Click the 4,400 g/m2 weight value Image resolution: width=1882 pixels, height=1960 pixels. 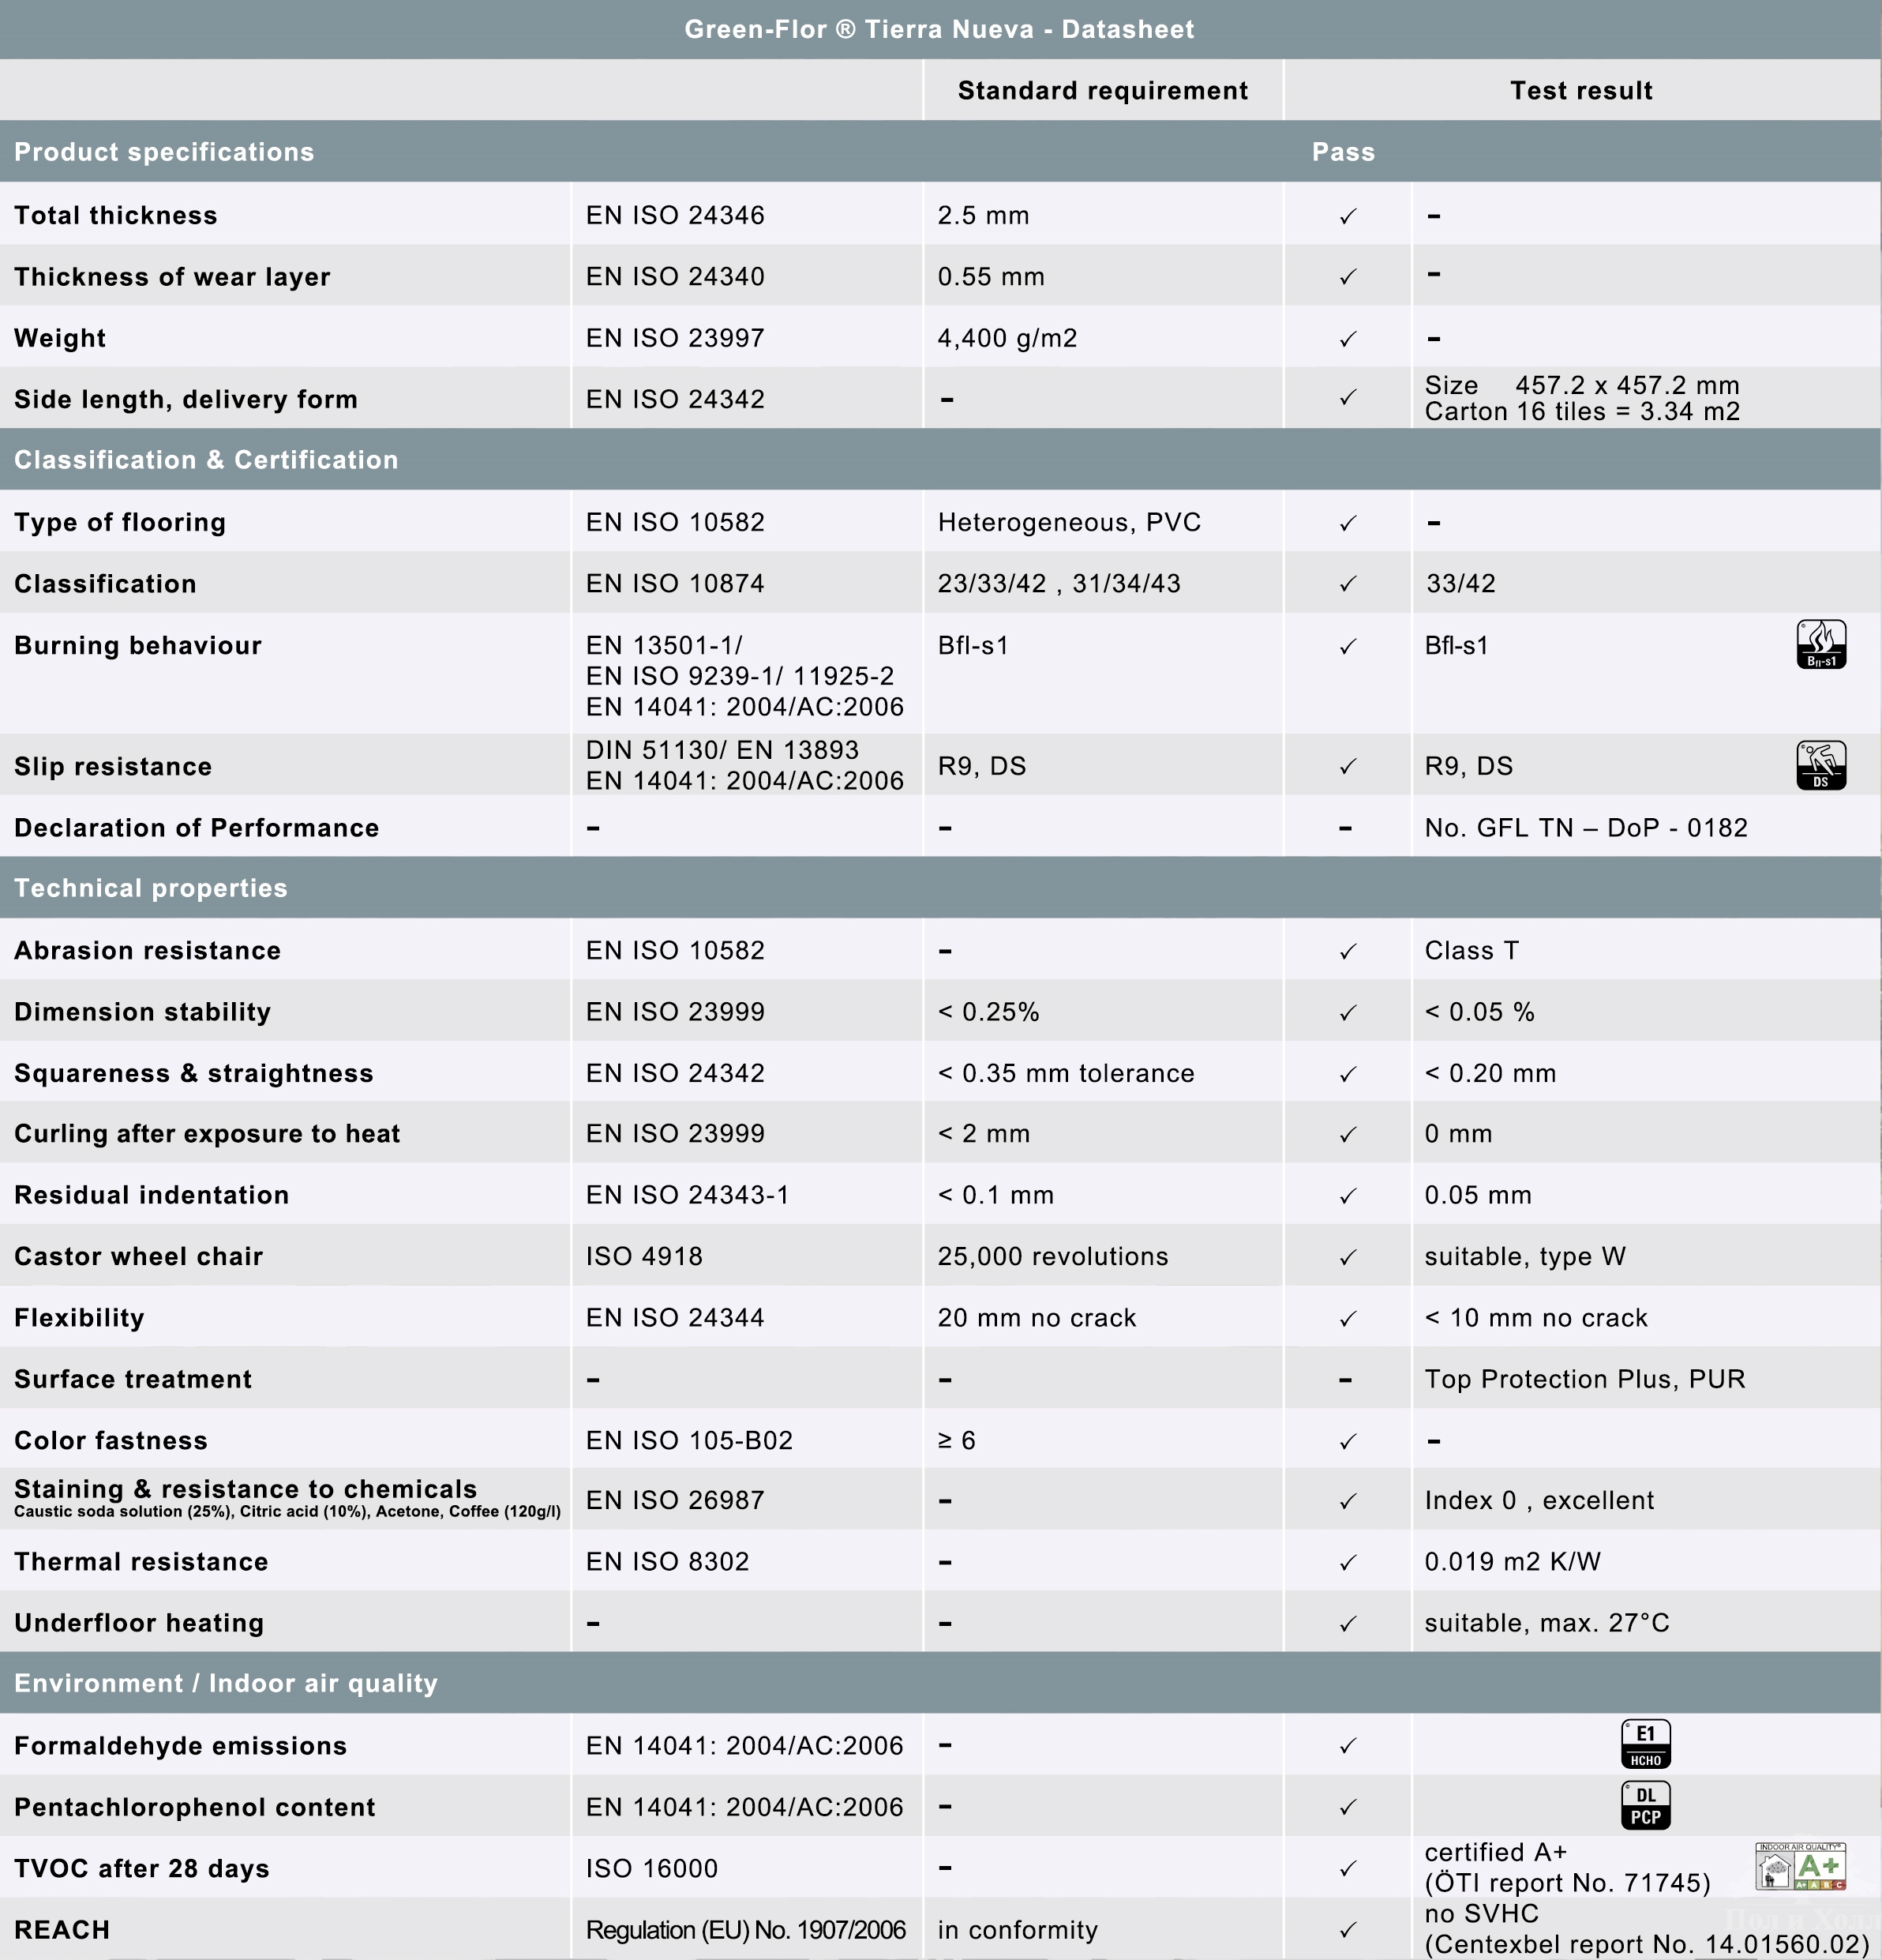coord(1007,339)
